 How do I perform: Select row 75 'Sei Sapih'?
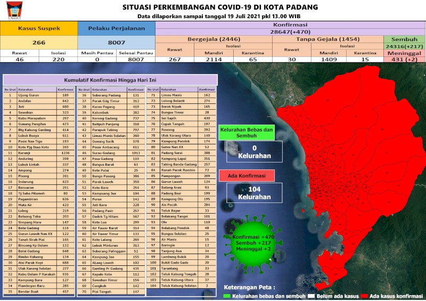[181, 118]
